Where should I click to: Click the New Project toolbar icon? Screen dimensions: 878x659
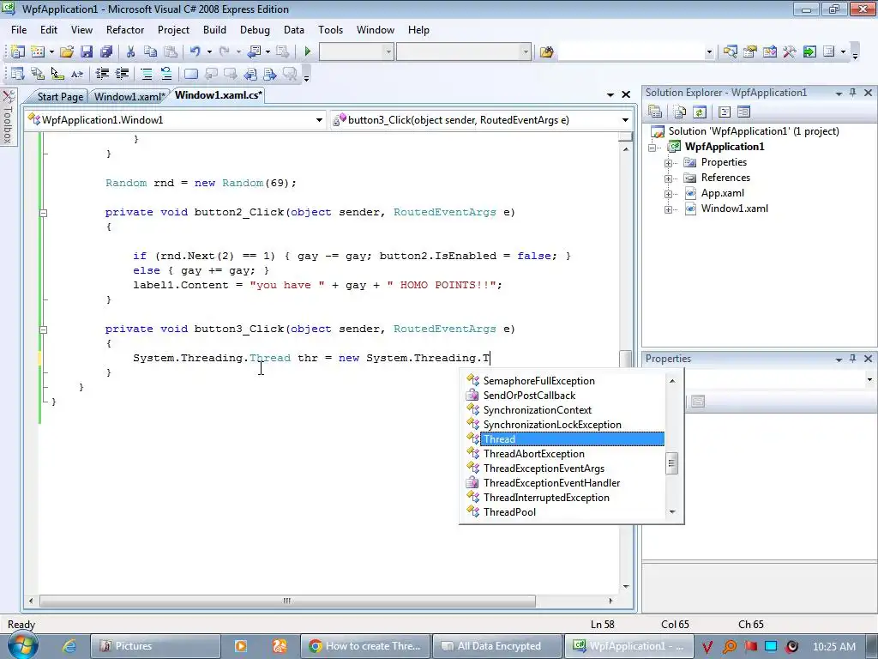point(17,52)
